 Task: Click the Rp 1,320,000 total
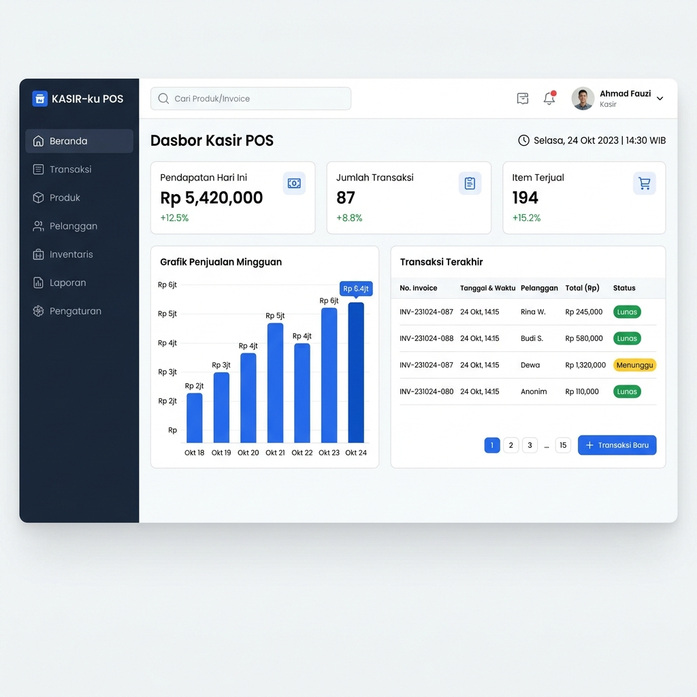(x=585, y=365)
